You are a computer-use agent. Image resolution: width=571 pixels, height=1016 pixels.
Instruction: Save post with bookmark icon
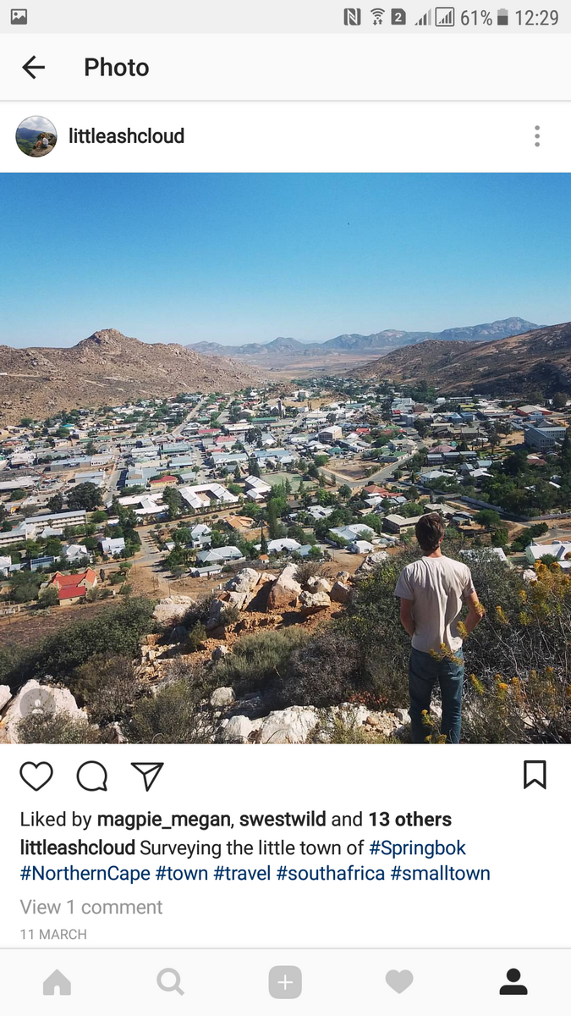tap(535, 775)
